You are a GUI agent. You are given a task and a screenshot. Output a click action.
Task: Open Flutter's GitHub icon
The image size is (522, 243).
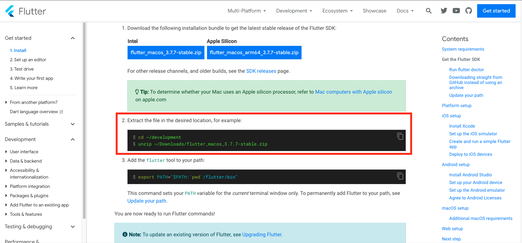click(469, 11)
